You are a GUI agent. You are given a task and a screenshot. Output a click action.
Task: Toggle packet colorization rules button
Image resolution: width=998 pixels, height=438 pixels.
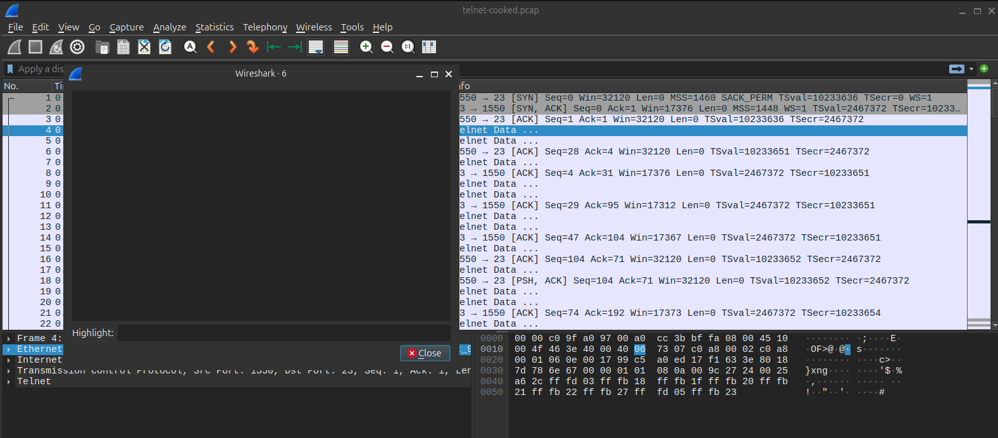pyautogui.click(x=341, y=47)
